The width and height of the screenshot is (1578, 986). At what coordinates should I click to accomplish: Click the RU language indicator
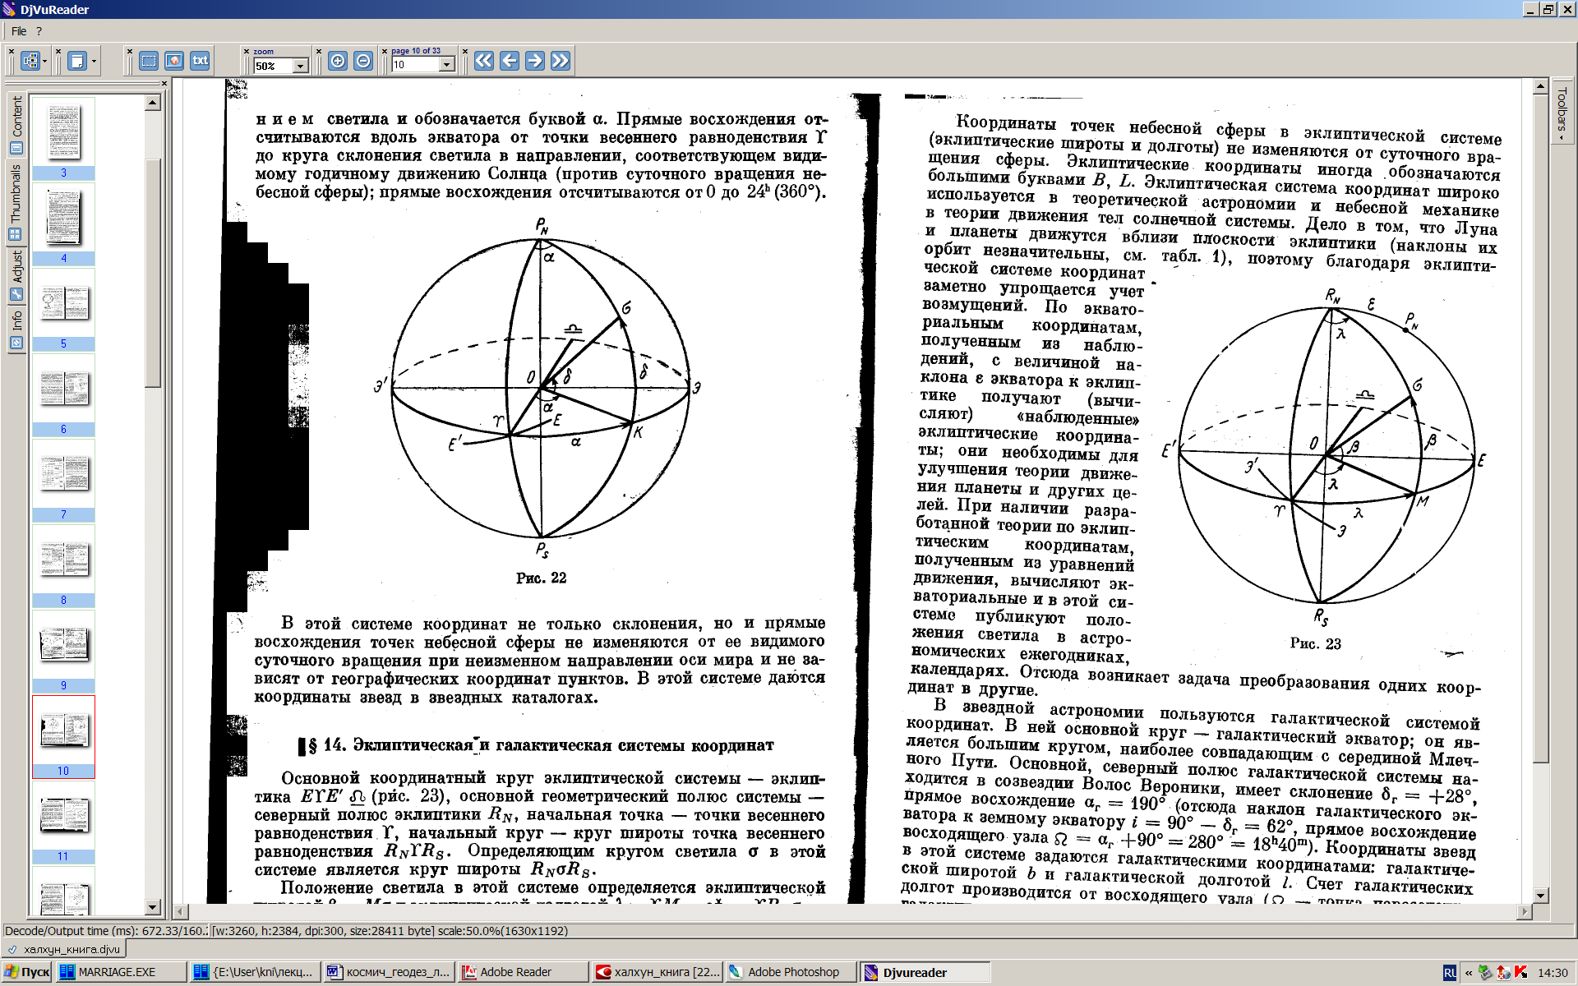[x=1450, y=973]
